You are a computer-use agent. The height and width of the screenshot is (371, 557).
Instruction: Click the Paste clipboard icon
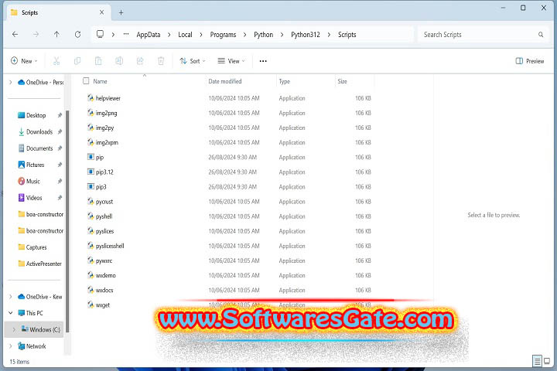(98, 61)
